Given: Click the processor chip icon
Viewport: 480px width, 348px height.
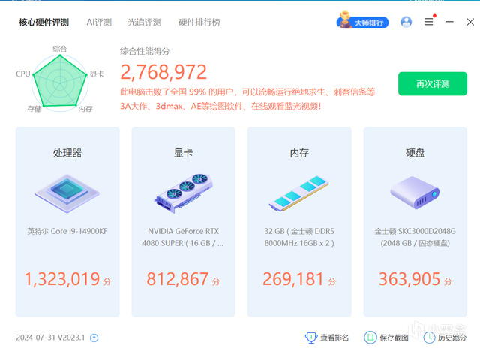Looking at the screenshot, I should click(67, 193).
